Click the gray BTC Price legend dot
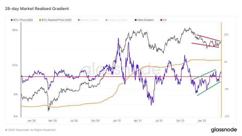Image resolution: width=242 pixels, height=136 pixels. (12, 20)
